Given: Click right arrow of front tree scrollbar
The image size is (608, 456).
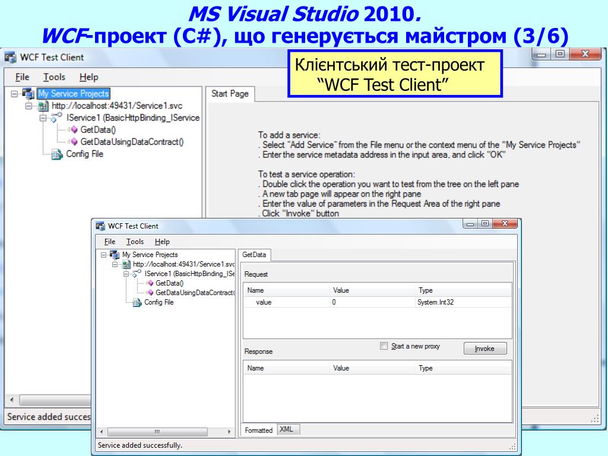Looking at the screenshot, I should click(229, 432).
